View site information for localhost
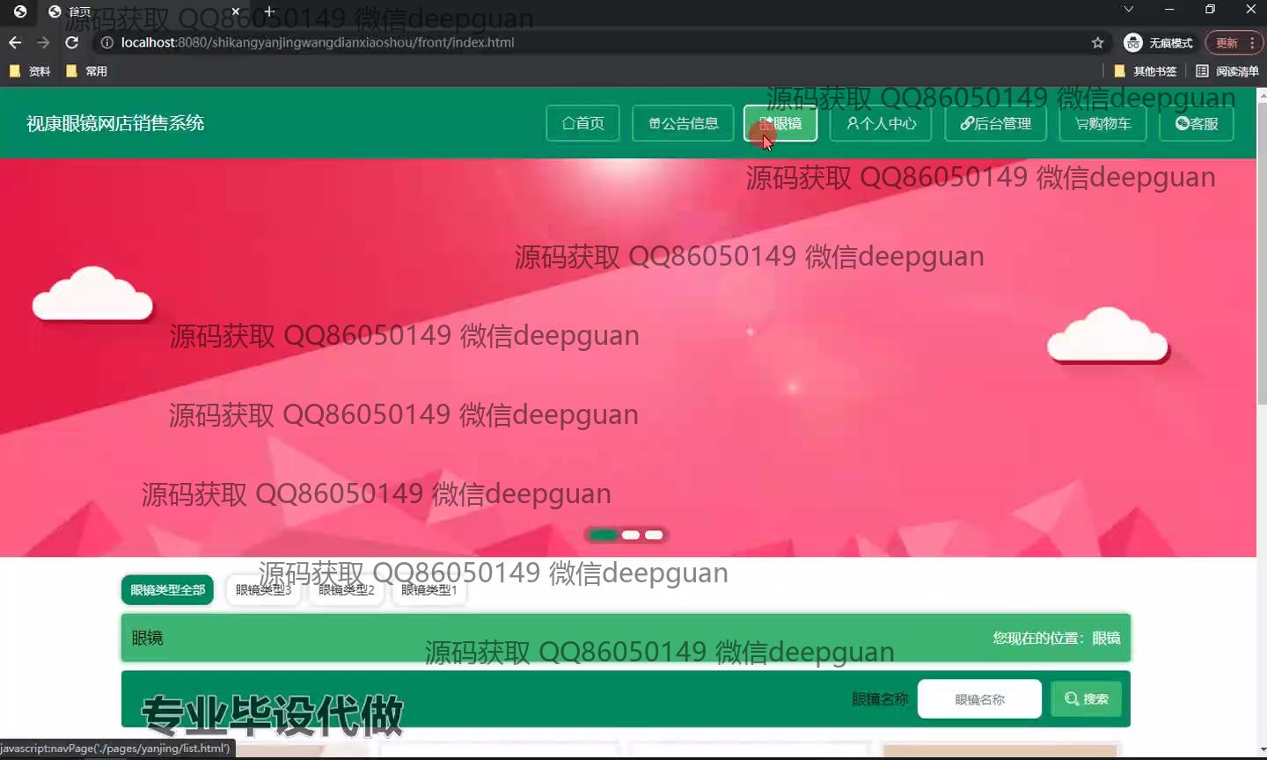The height and width of the screenshot is (760, 1267). point(107,42)
